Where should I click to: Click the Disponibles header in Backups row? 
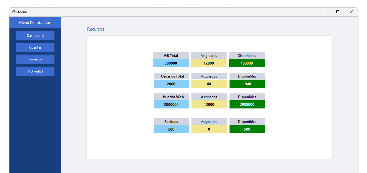pyautogui.click(x=247, y=121)
